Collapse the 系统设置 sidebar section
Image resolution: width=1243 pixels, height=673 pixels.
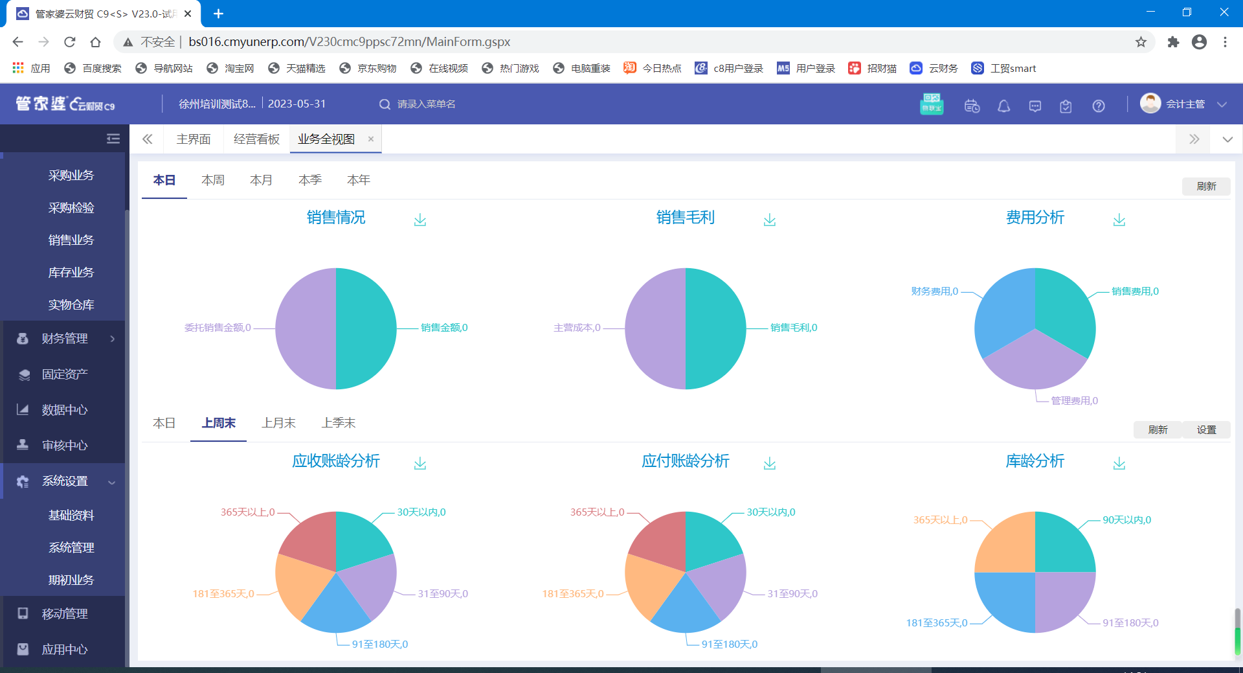65,481
